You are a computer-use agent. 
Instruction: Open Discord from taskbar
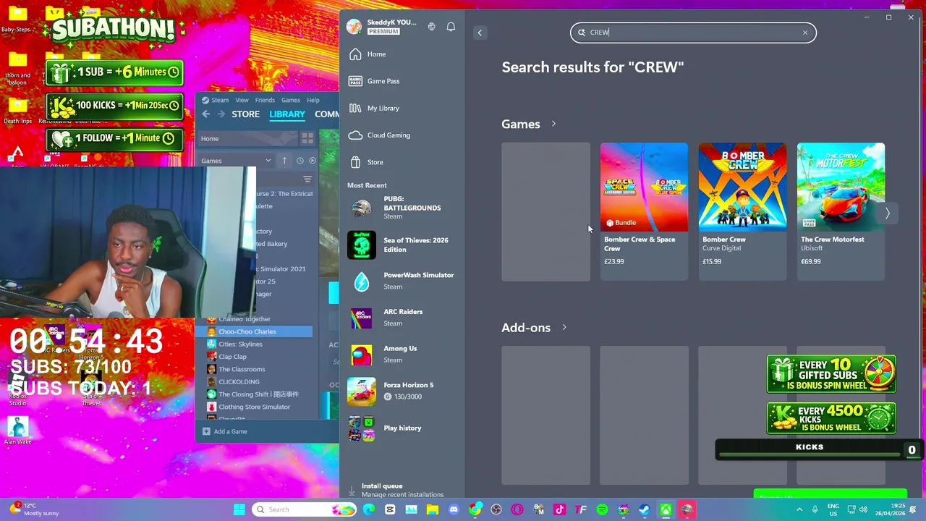454,509
